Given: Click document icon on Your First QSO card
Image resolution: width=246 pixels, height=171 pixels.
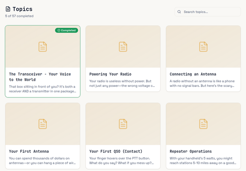Looking at the screenshot, I should [x=123, y=124].
